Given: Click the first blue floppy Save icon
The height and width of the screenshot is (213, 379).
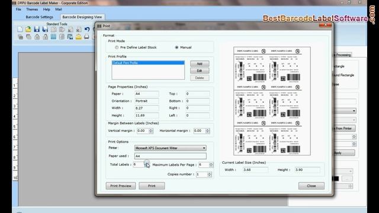Looking at the screenshot, I should (37, 30).
